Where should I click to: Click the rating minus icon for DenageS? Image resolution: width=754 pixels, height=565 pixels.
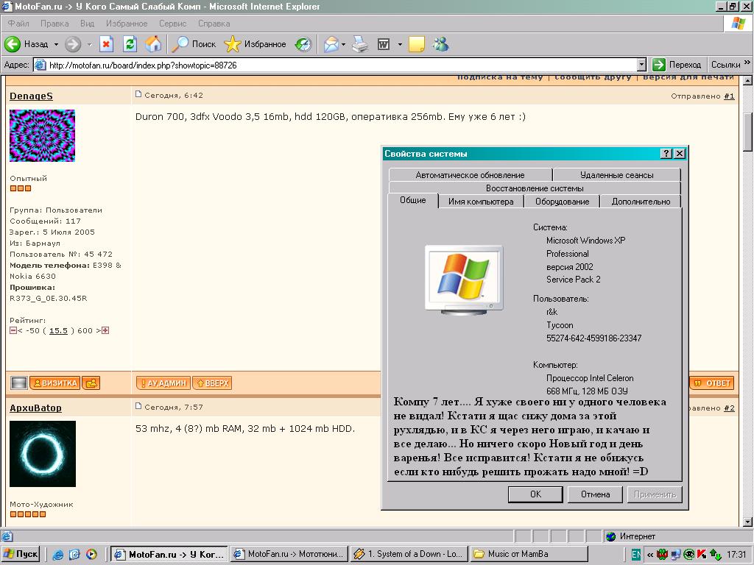[x=13, y=330]
